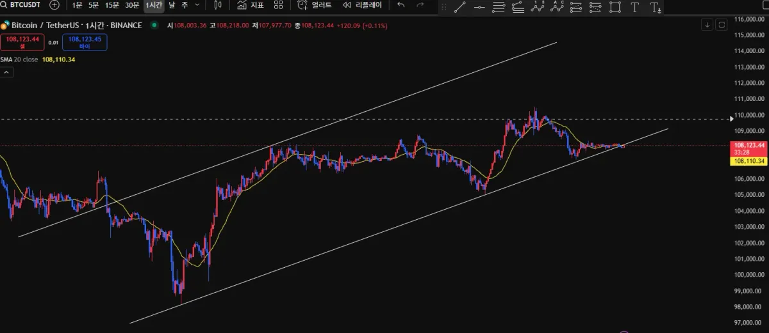Switch to the 30분 timeframe
Viewport: 769px width, 333px height.
(132, 5)
